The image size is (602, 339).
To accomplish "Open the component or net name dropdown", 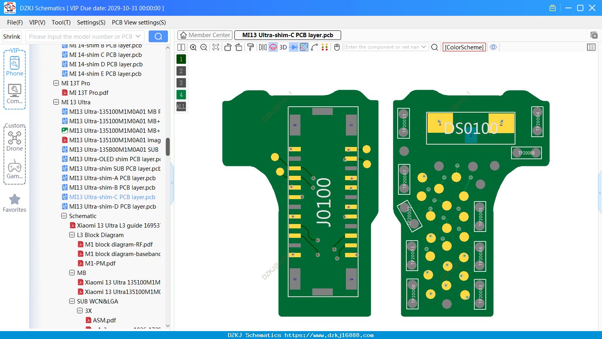I will coord(424,47).
